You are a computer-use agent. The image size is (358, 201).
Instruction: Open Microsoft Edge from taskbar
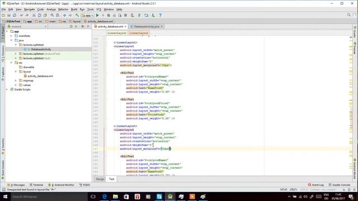point(105,197)
